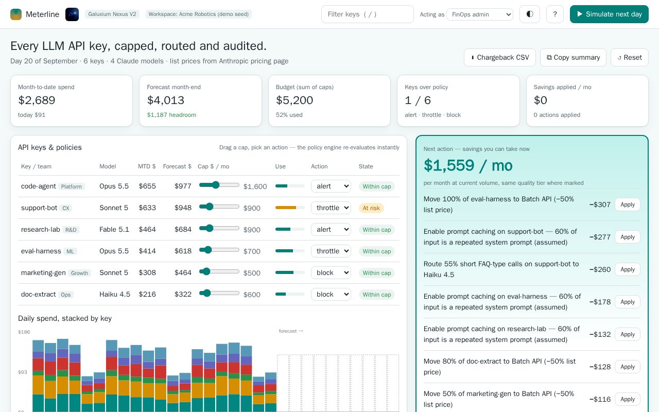Copy the summary to clipboard
659x412 pixels.
click(x=573, y=58)
